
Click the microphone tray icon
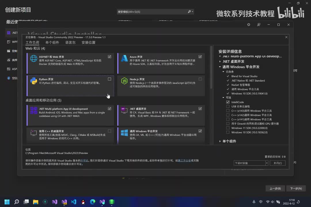pyautogui.click(x=254, y=202)
